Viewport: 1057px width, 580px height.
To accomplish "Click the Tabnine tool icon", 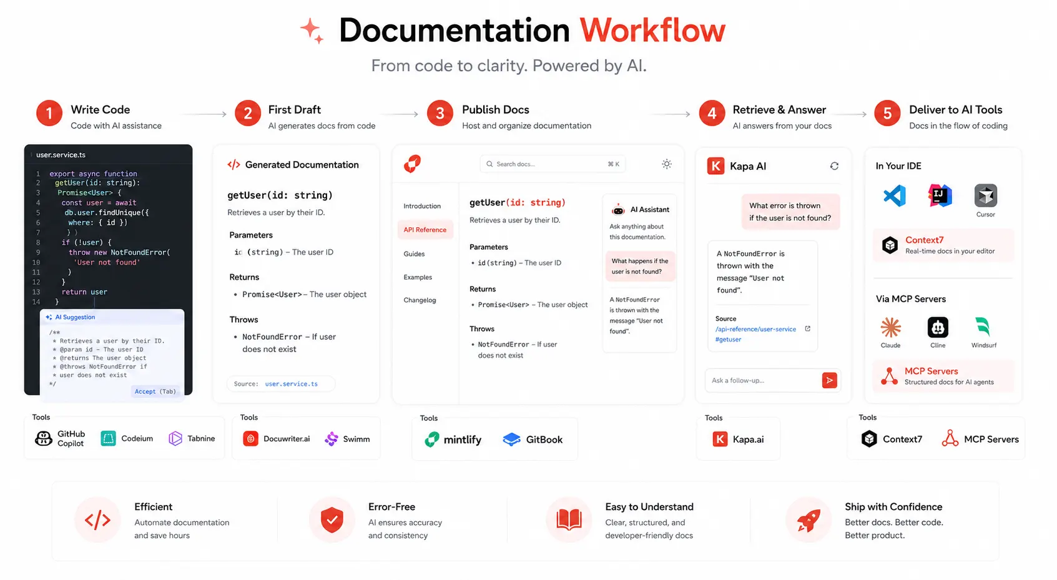I will pos(175,438).
